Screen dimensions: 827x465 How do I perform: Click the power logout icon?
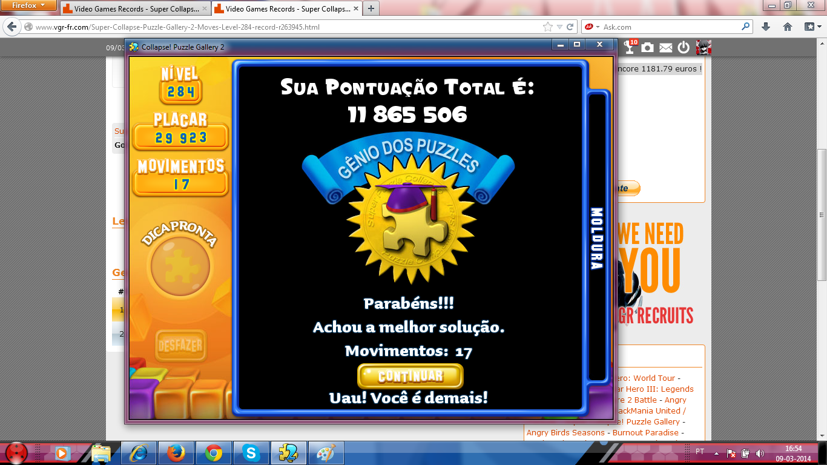[684, 48]
